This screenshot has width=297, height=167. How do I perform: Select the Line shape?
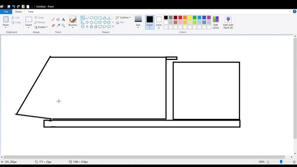pos(83,18)
